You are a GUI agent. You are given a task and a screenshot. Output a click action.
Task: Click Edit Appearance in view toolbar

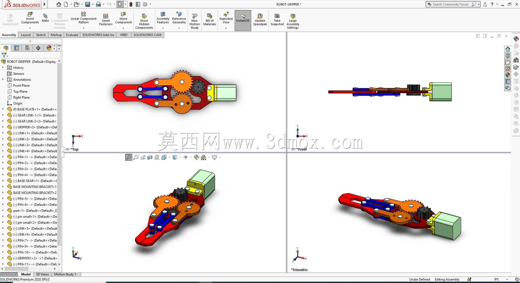point(197,157)
